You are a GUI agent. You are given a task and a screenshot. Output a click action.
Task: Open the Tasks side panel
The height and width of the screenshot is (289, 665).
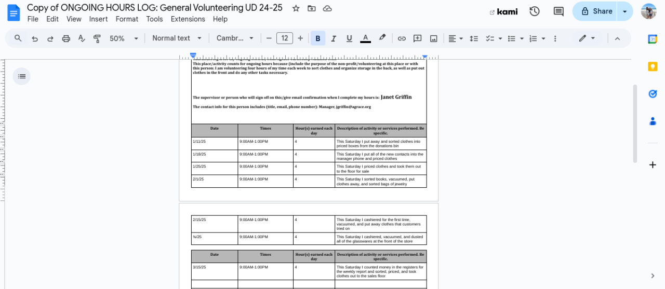[x=653, y=94]
